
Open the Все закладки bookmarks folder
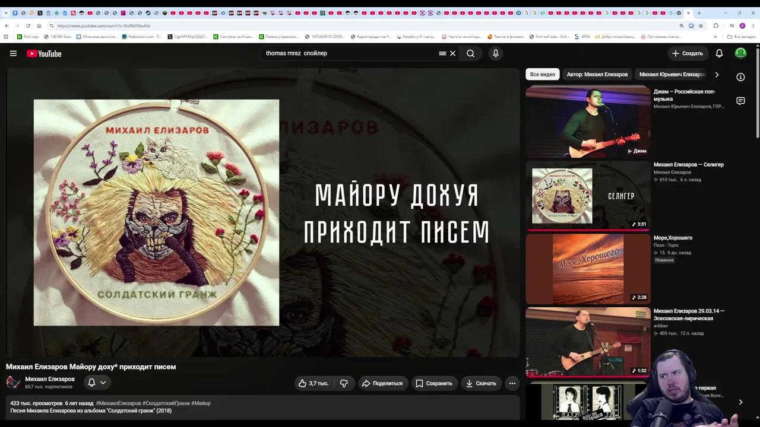tap(741, 37)
